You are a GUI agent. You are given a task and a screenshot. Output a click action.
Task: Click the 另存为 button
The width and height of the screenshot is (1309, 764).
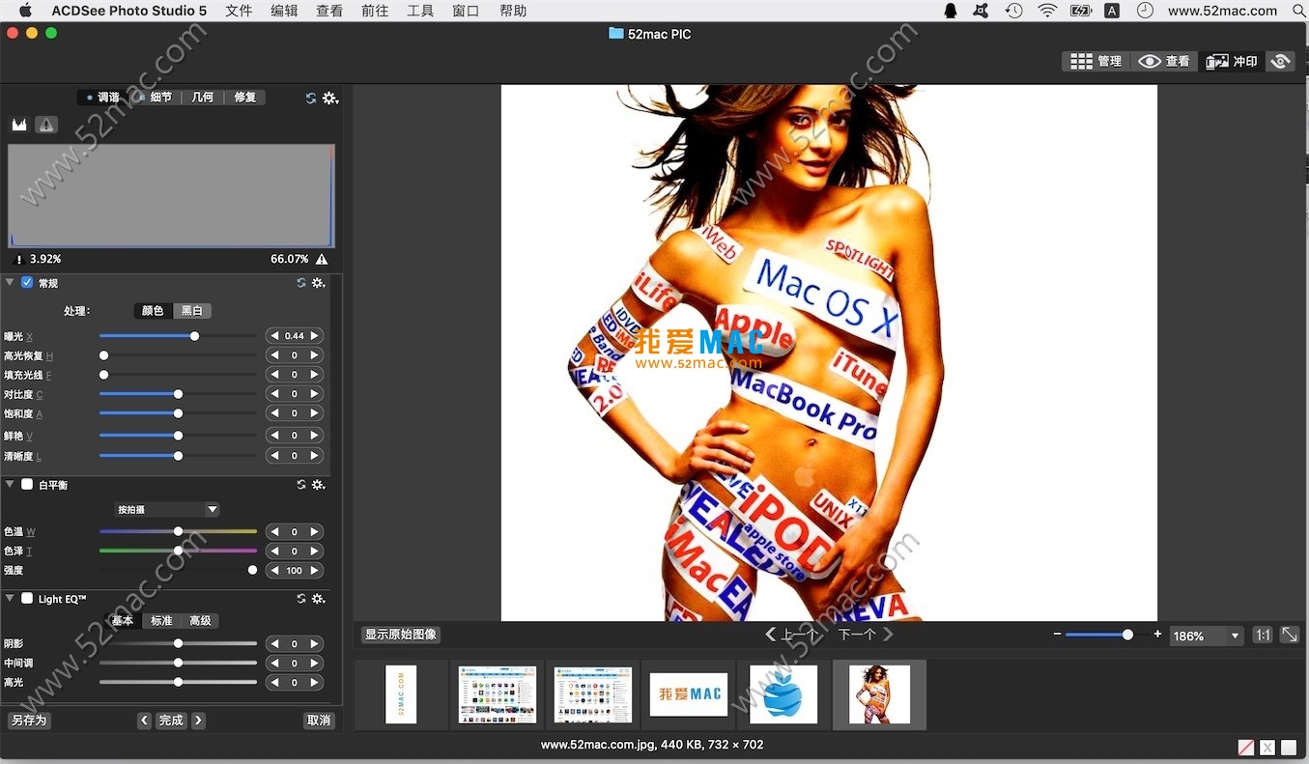[x=29, y=721]
